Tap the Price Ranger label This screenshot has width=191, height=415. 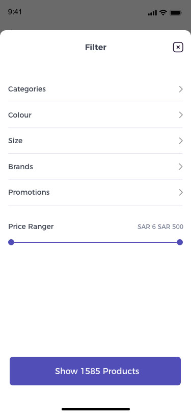coord(31,226)
